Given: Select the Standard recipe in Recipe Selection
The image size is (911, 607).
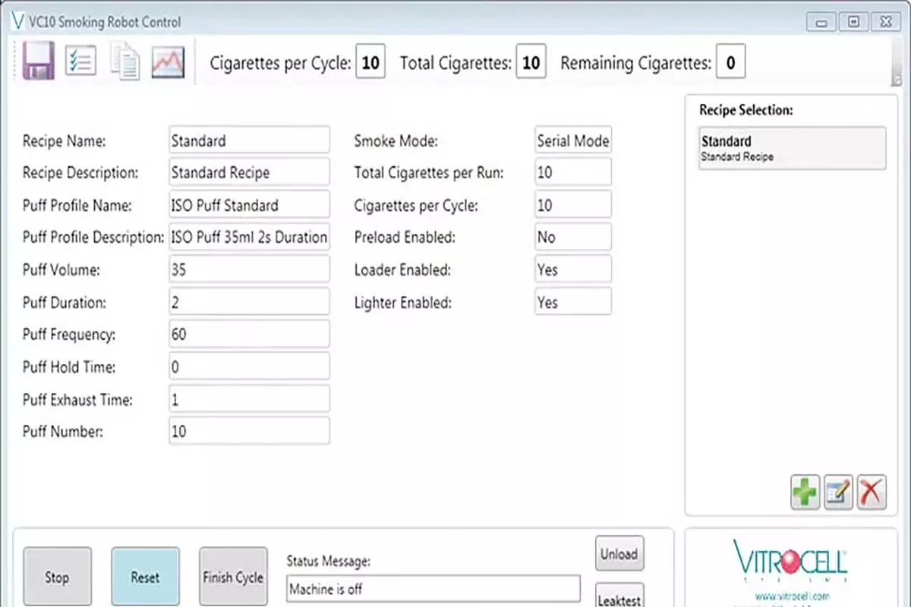Looking at the screenshot, I should (792, 148).
